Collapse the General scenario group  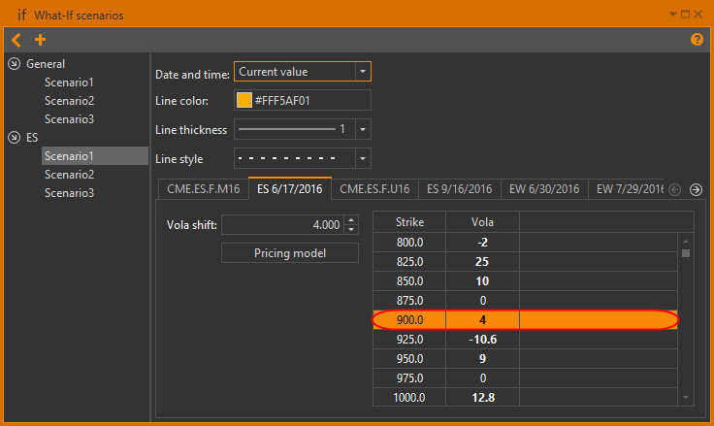14,64
